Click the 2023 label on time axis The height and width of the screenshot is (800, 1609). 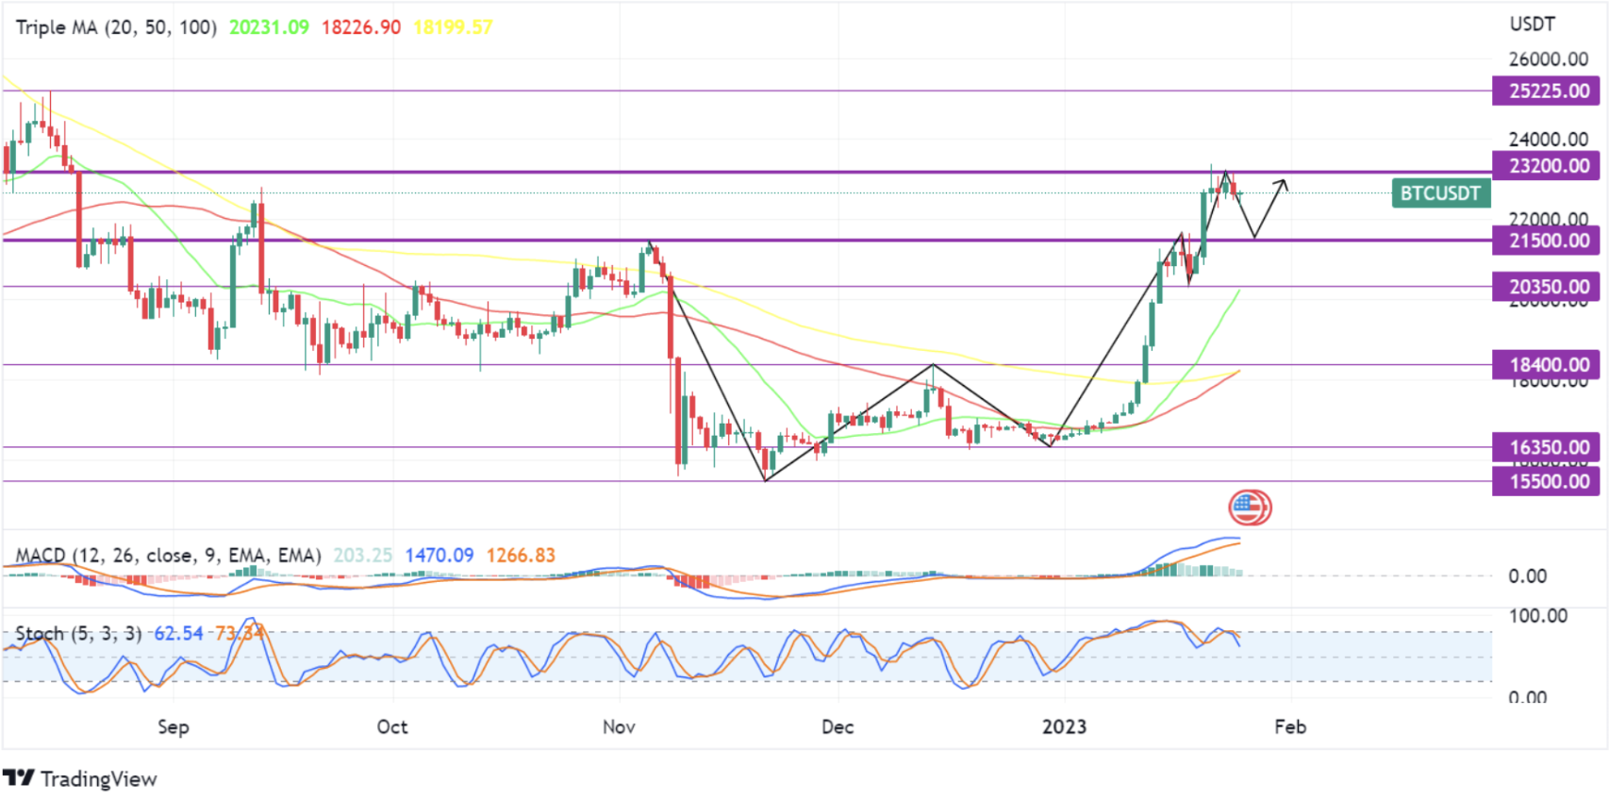pyautogui.click(x=1064, y=727)
